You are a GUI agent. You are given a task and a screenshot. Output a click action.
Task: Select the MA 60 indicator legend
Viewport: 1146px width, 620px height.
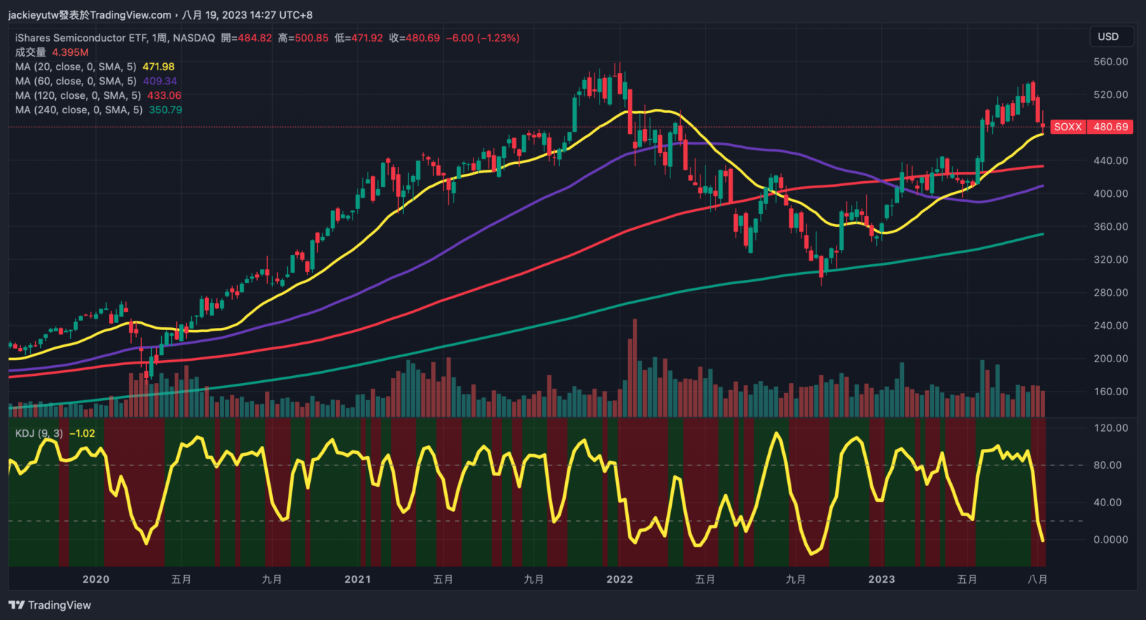75,81
